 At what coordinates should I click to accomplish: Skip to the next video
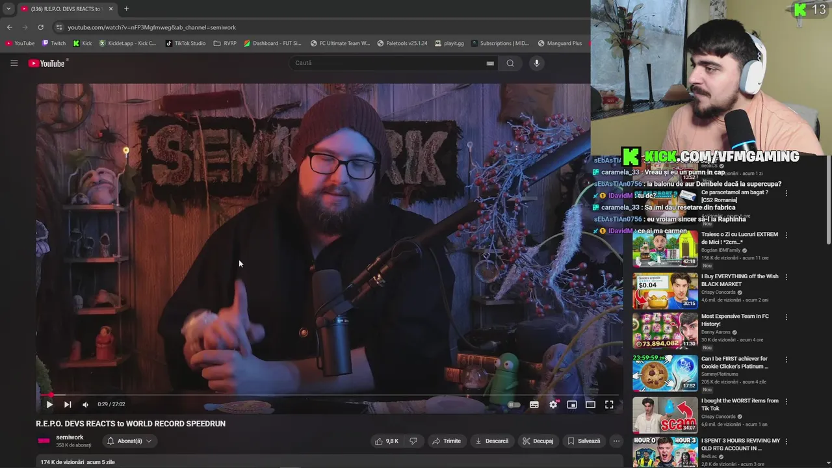(x=67, y=404)
